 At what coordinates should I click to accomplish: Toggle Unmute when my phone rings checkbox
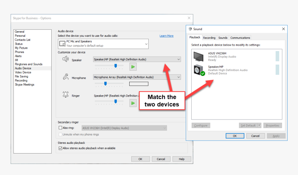tap(60, 134)
